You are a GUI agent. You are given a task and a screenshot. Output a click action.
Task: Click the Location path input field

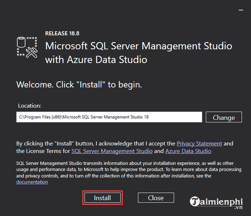[109, 117]
